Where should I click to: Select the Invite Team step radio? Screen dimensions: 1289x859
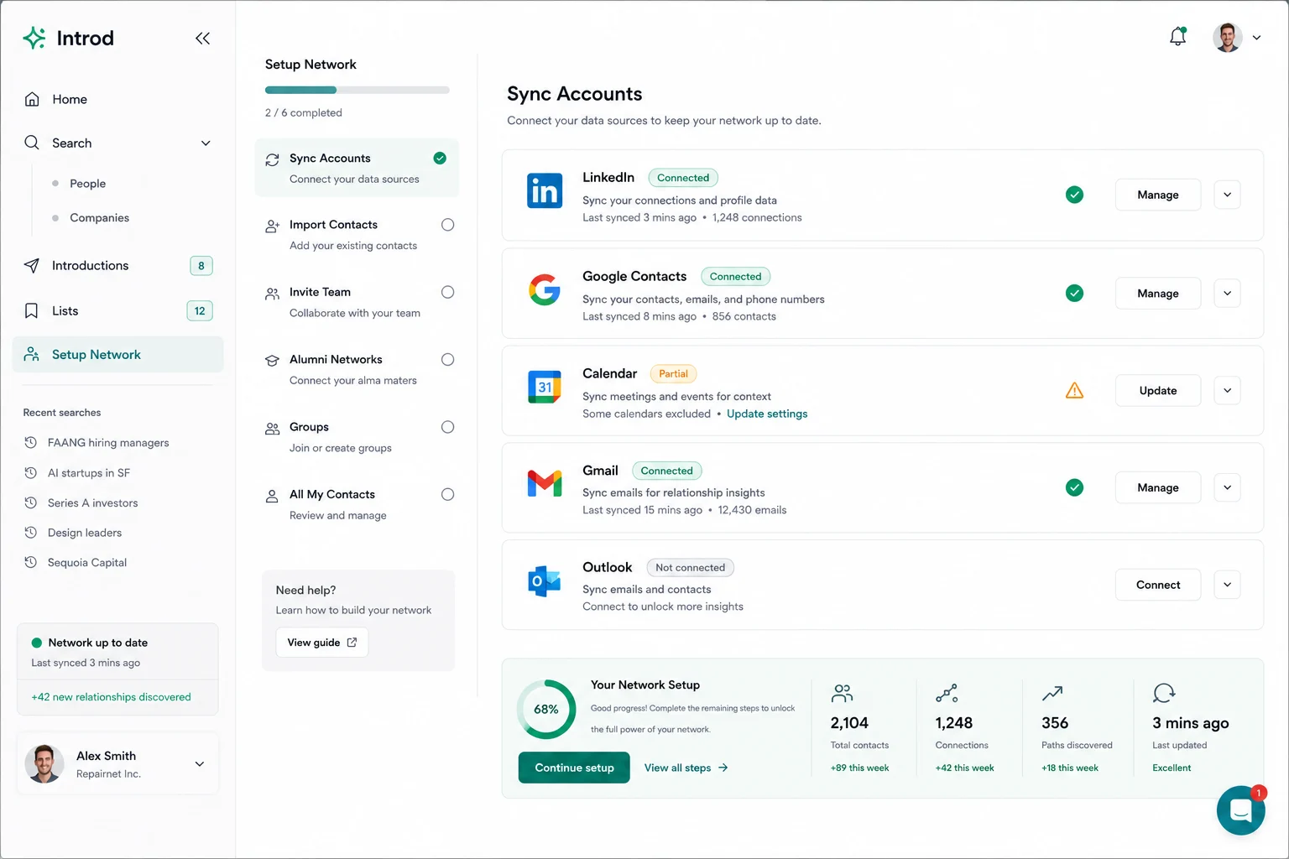click(447, 292)
